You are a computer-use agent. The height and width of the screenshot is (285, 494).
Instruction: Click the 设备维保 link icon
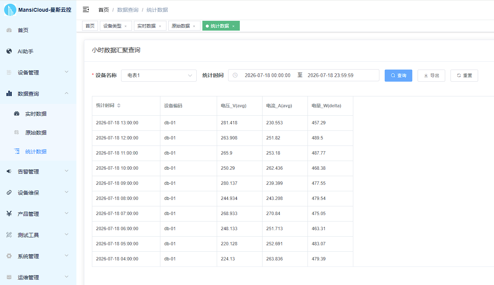[x=9, y=192]
